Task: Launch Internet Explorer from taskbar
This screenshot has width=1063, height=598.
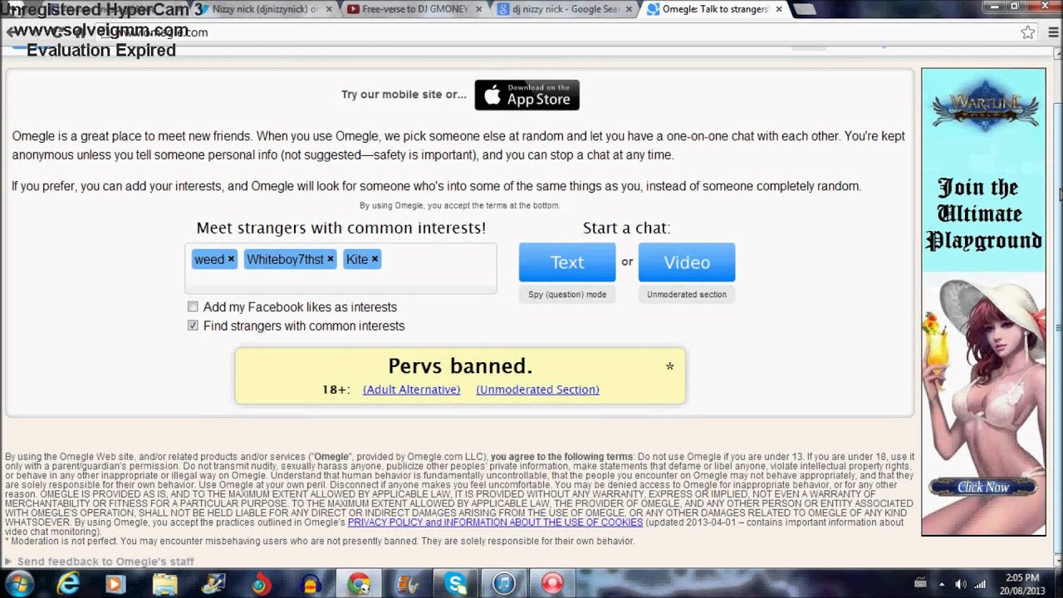Action: coord(68,584)
